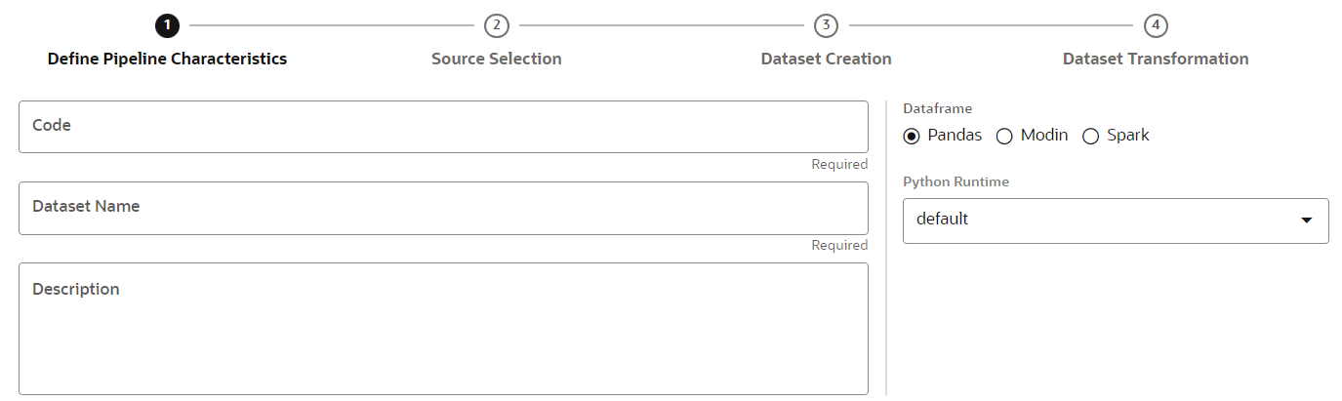Click the 'default' runtime value text
This screenshot has width=1342, height=401.
click(942, 220)
